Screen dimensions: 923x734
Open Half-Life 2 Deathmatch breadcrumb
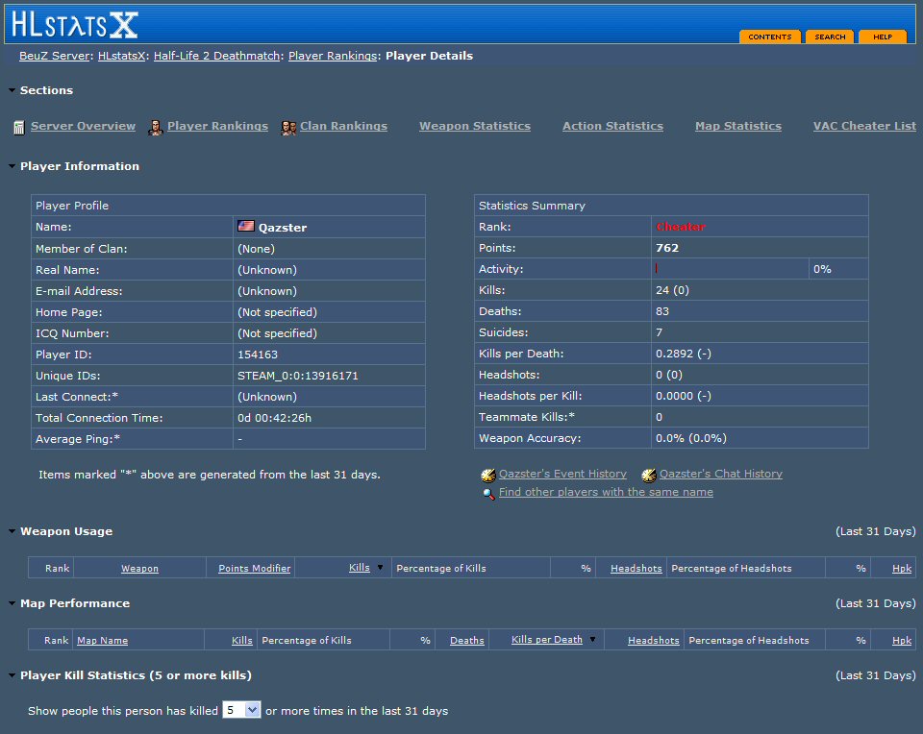216,56
